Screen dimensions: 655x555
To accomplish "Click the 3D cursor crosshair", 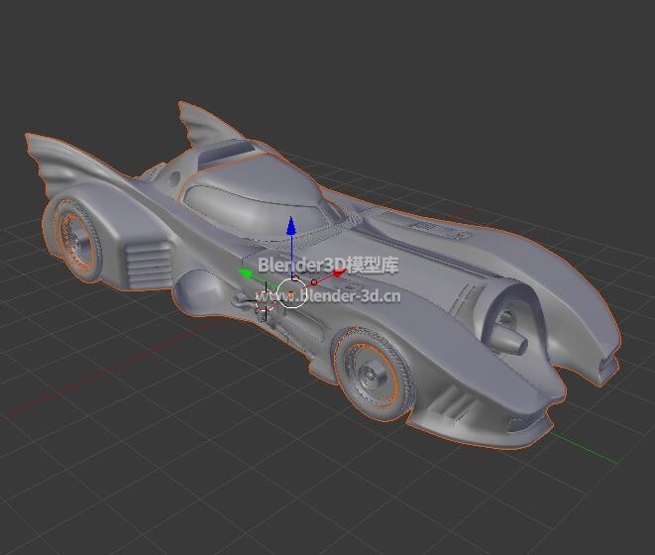I will (x=266, y=301).
